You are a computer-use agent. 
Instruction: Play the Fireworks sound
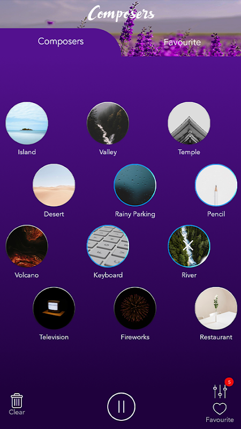(135, 308)
